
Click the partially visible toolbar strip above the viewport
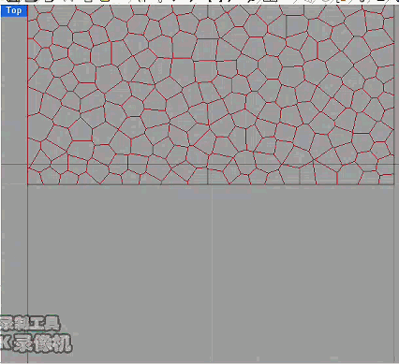(199, 2)
